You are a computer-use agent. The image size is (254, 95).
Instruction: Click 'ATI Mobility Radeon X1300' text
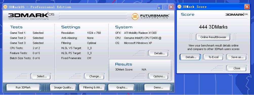[x=140, y=33]
